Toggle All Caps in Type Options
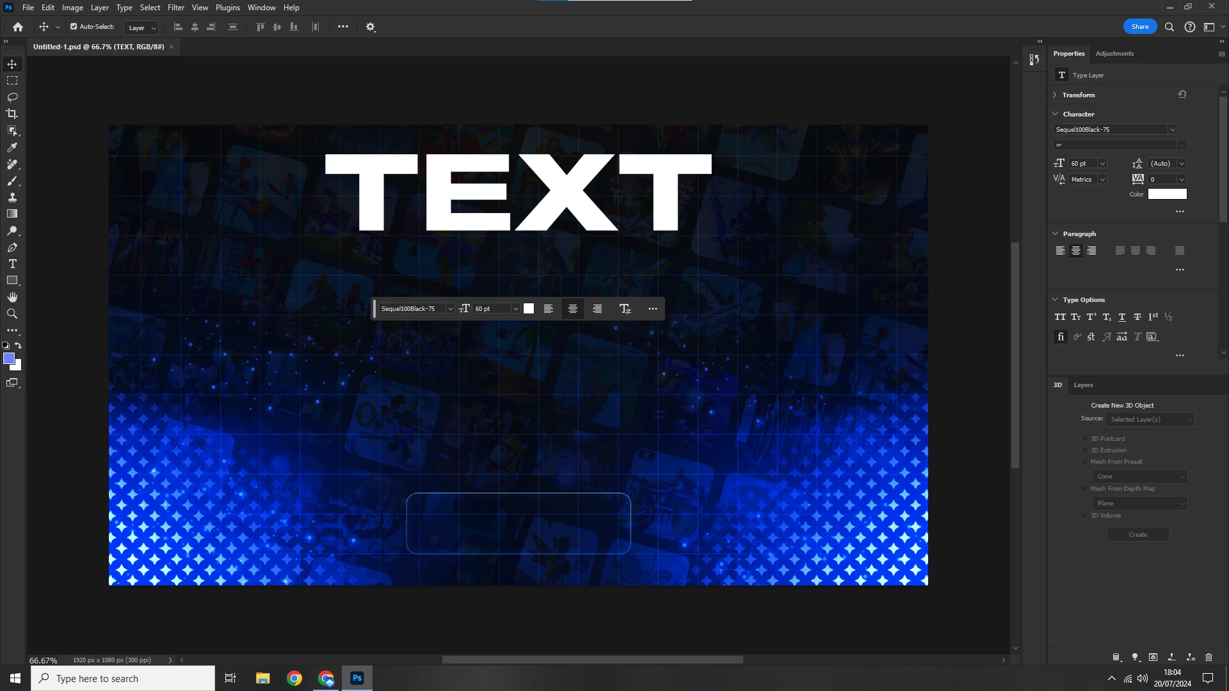 tap(1060, 317)
